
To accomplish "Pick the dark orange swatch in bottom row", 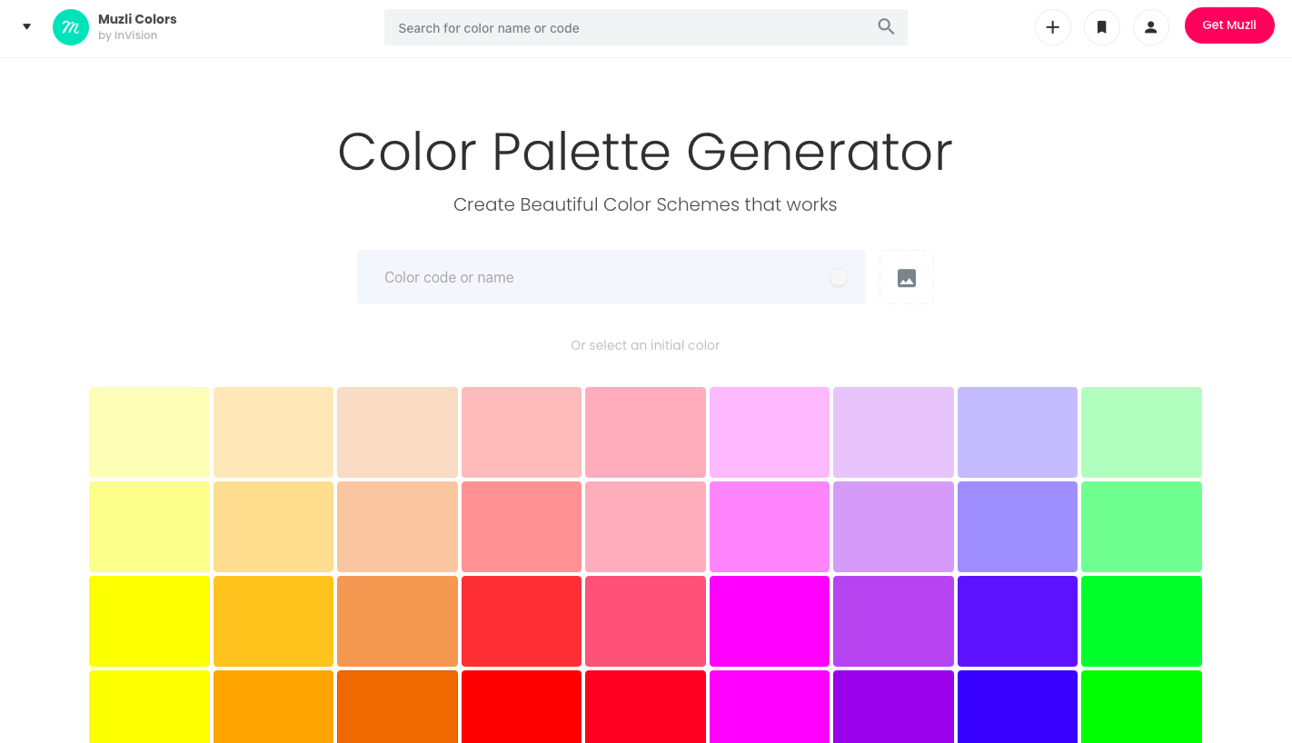I will tap(397, 707).
